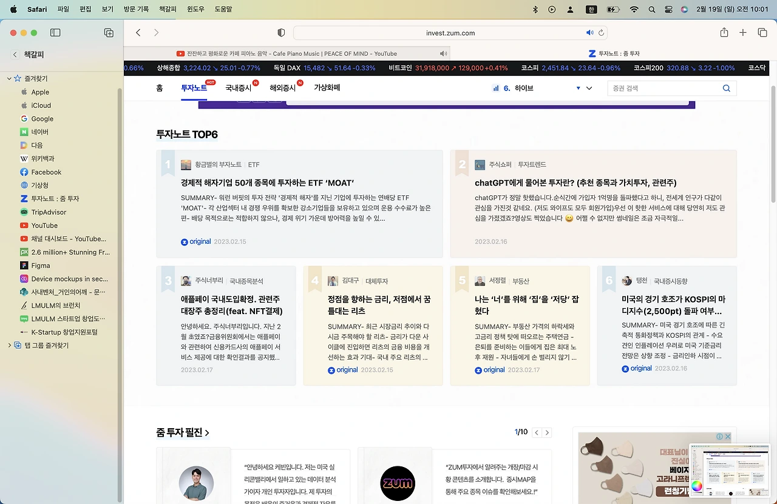The image size is (777, 504).
Task: Click the 서정렬 author avatar
Action: tap(480, 281)
